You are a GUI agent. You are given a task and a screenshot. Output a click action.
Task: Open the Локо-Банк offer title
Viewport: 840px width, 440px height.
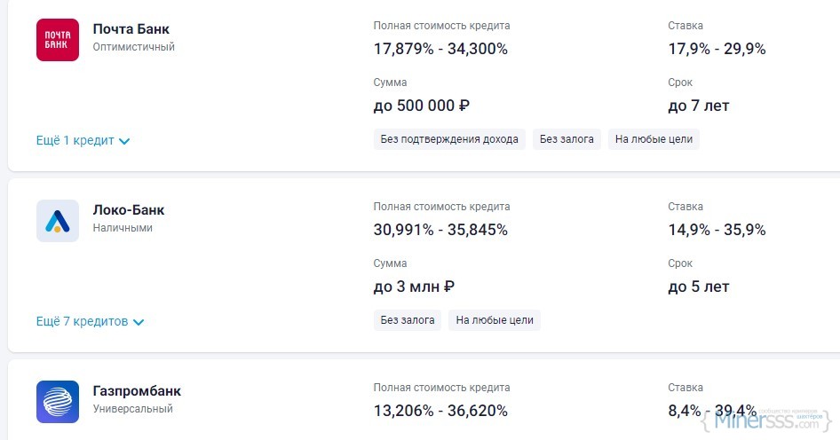(x=128, y=210)
